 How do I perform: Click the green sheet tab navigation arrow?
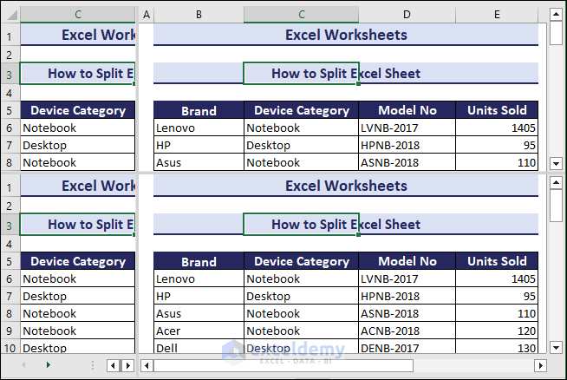(x=48, y=365)
